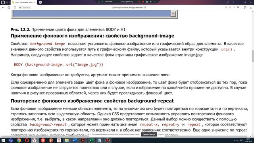Pause the screen recording

click(x=139, y=2)
